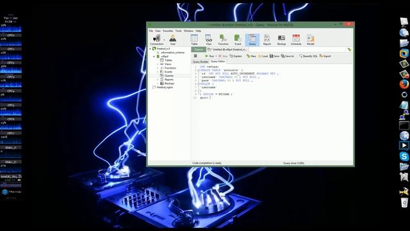
Task: Select the second connection at tree bottom
Action: point(165,87)
